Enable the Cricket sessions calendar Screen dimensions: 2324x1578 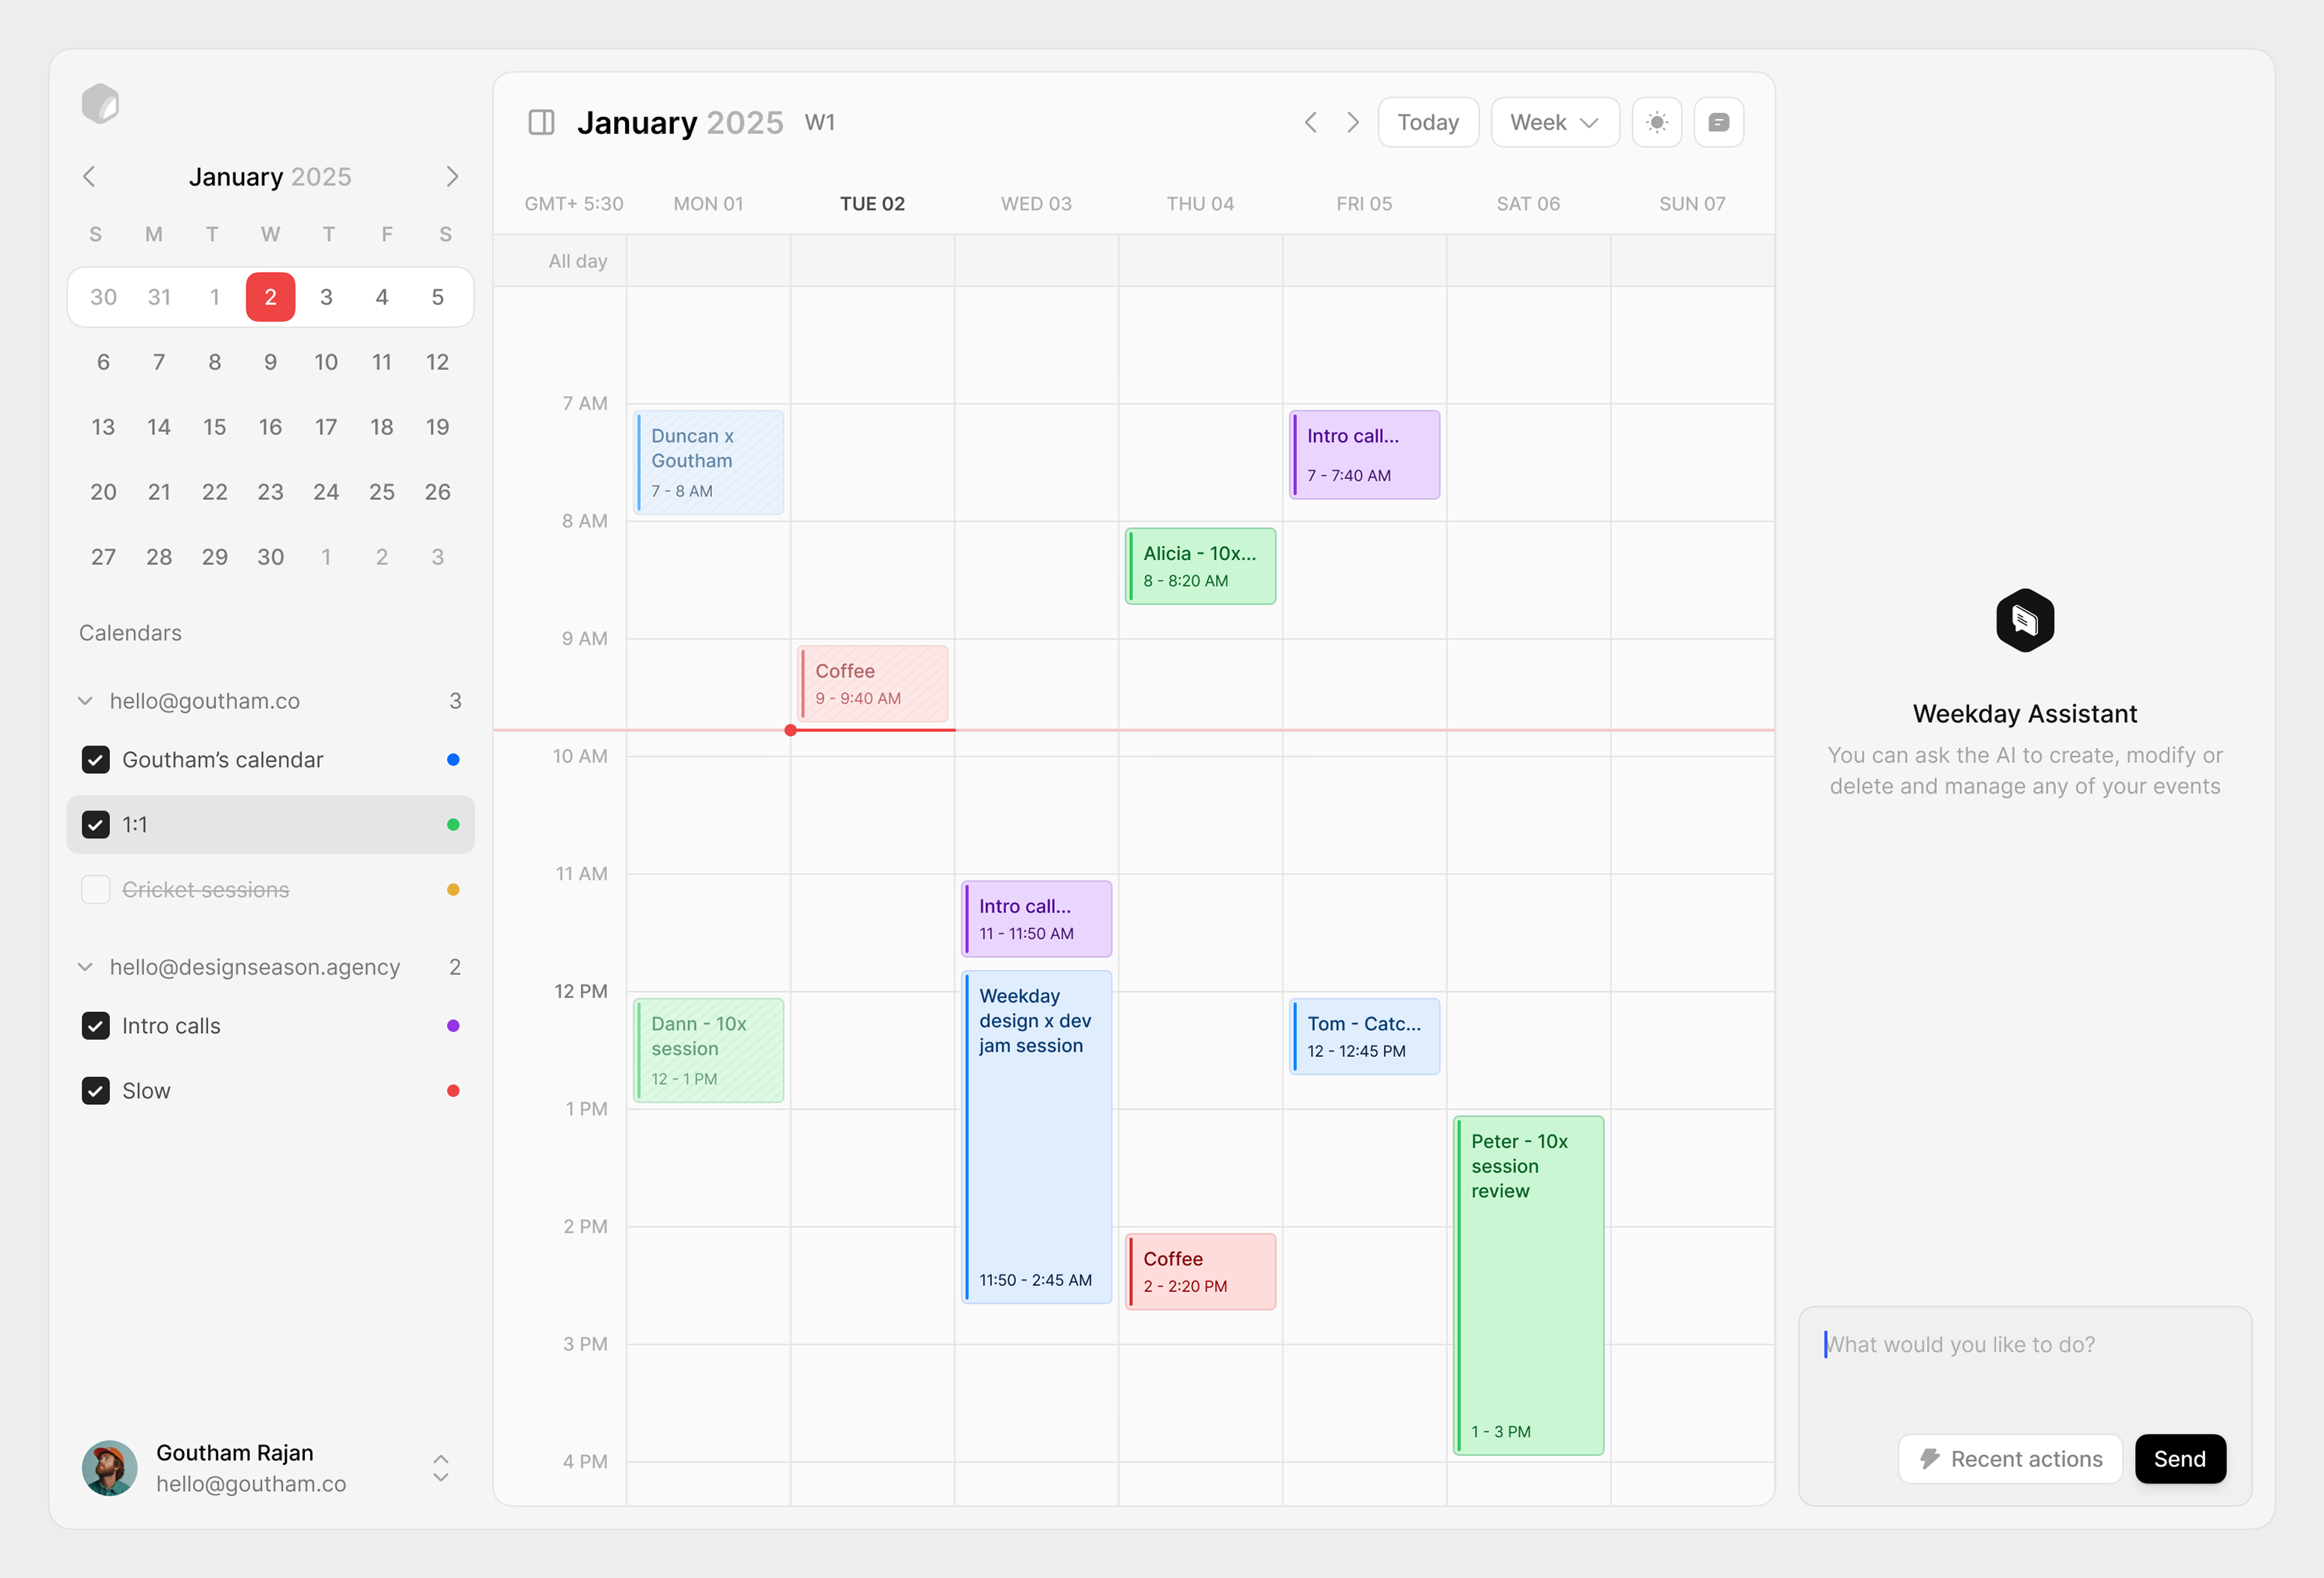pos(95,889)
